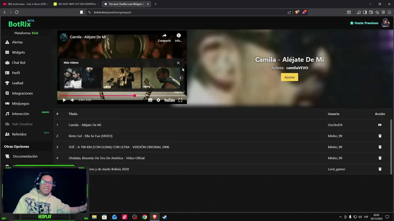Close the BotRix browser tab
This screenshot has height=221, width=394.
click(148, 4)
